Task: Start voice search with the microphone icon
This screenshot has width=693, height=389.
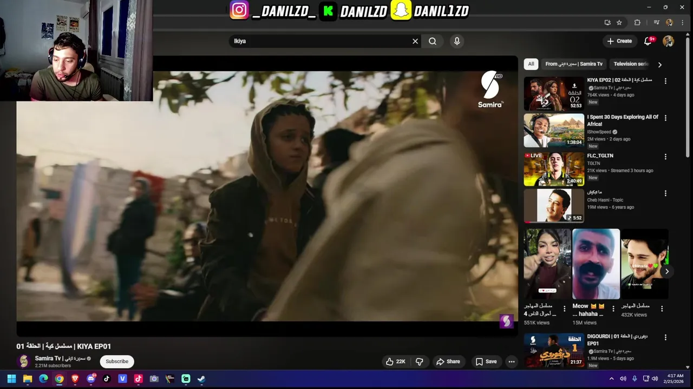Action: [x=457, y=41]
